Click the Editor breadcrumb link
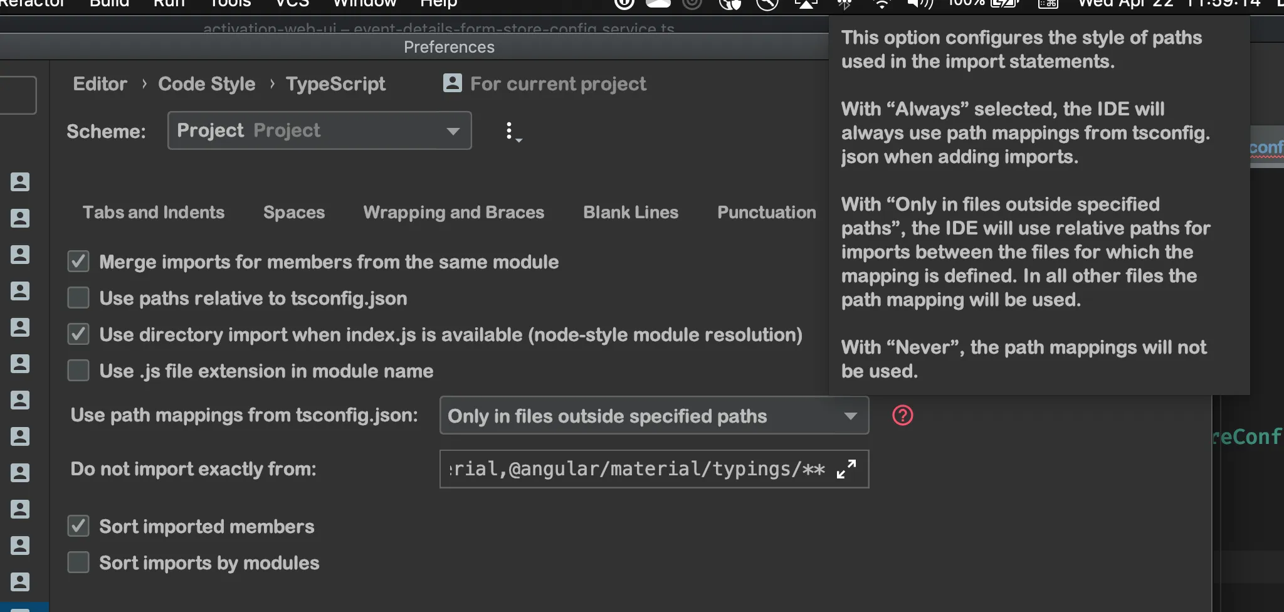1284x612 pixels. 100,84
